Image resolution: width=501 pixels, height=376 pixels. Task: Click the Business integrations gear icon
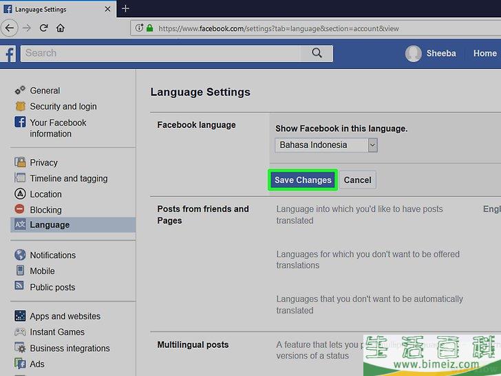pyautogui.click(x=20, y=348)
